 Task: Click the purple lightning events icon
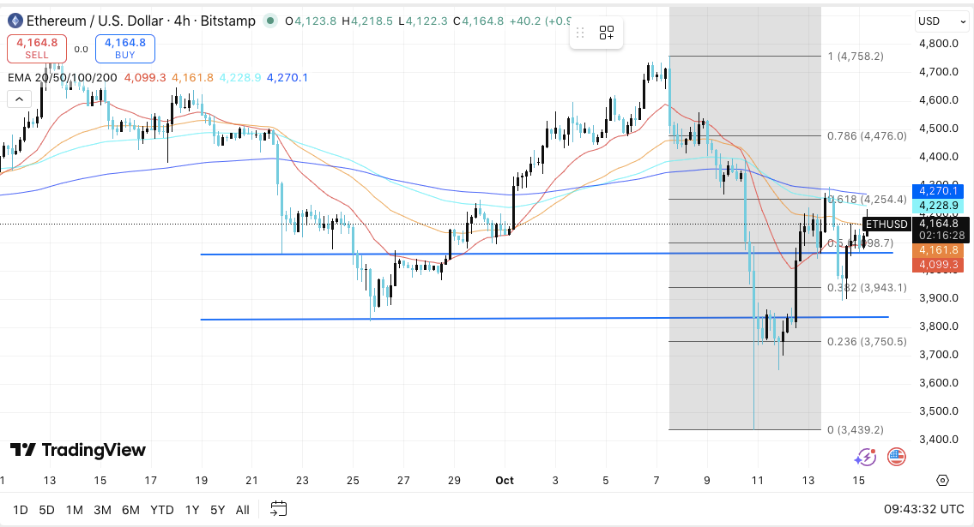pos(865,457)
